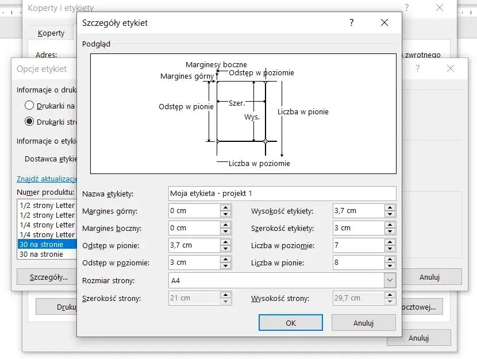Close the Szczegóły etykiet dialog with X

[384, 22]
